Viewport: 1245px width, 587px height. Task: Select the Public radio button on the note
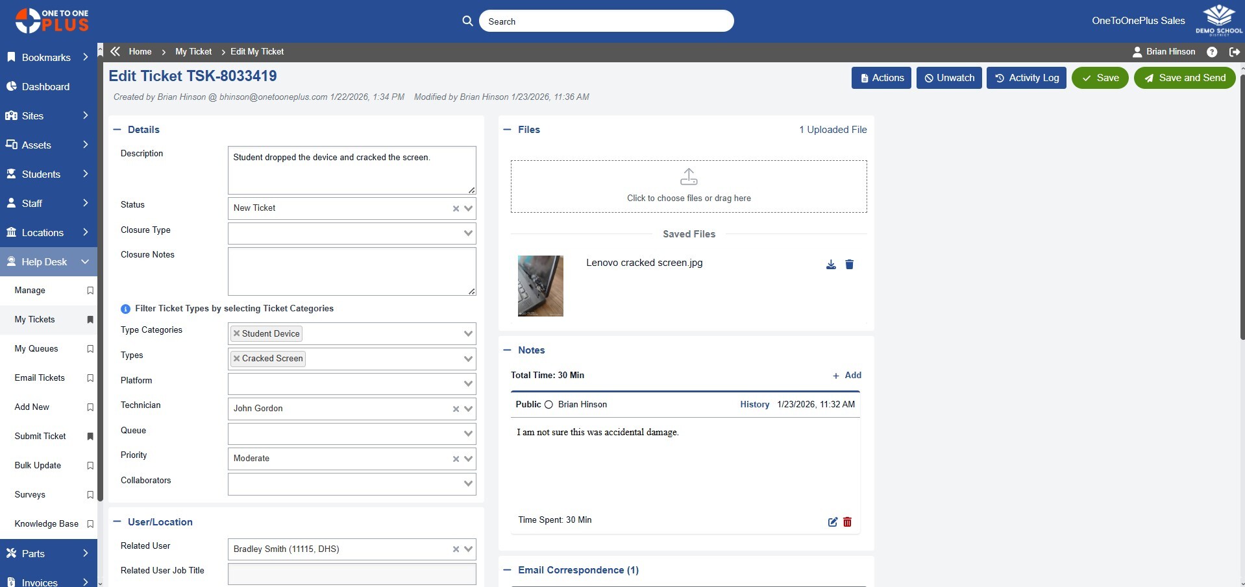(x=549, y=404)
